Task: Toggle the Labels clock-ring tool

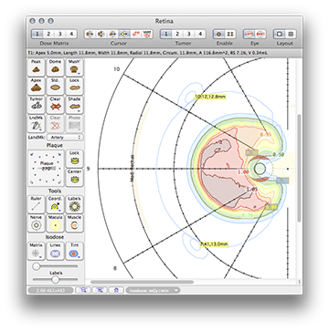Action: (74, 204)
